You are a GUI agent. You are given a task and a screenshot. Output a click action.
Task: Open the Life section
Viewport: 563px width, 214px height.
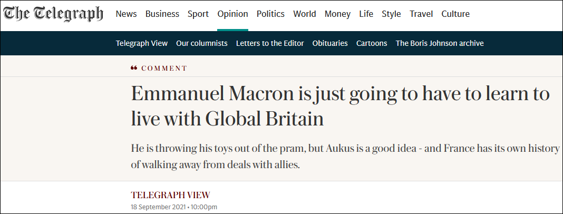366,14
